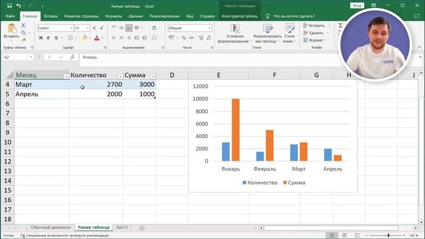425x239 pixels.
Task: Decrease font size with the smaller A
Action: point(102,28)
